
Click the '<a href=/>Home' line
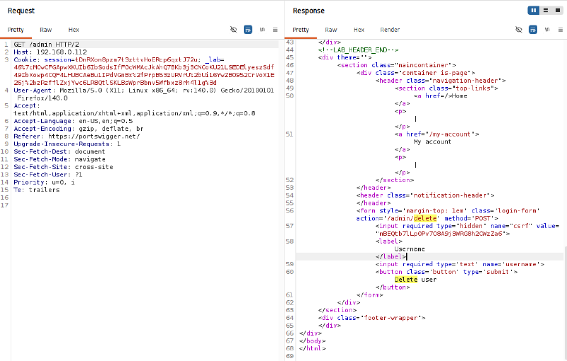click(x=440, y=96)
